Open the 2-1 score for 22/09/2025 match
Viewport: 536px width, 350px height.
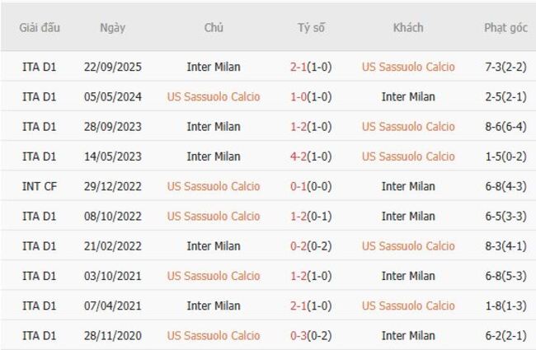299,67
